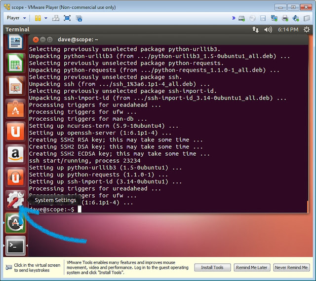Open Ubuntu Software Center from launcher
This screenshot has height=281, width=316.
point(15,109)
